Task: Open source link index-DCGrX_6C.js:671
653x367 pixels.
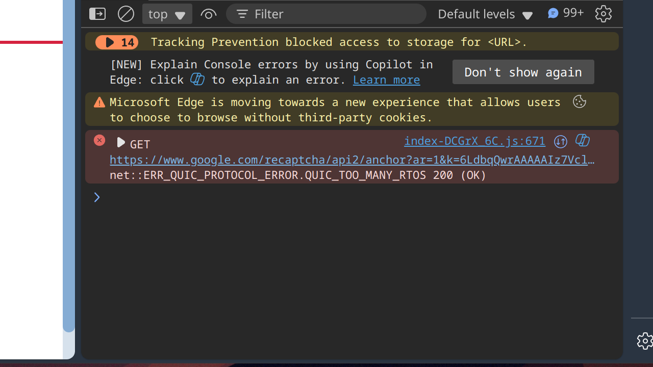Action: pyautogui.click(x=474, y=141)
